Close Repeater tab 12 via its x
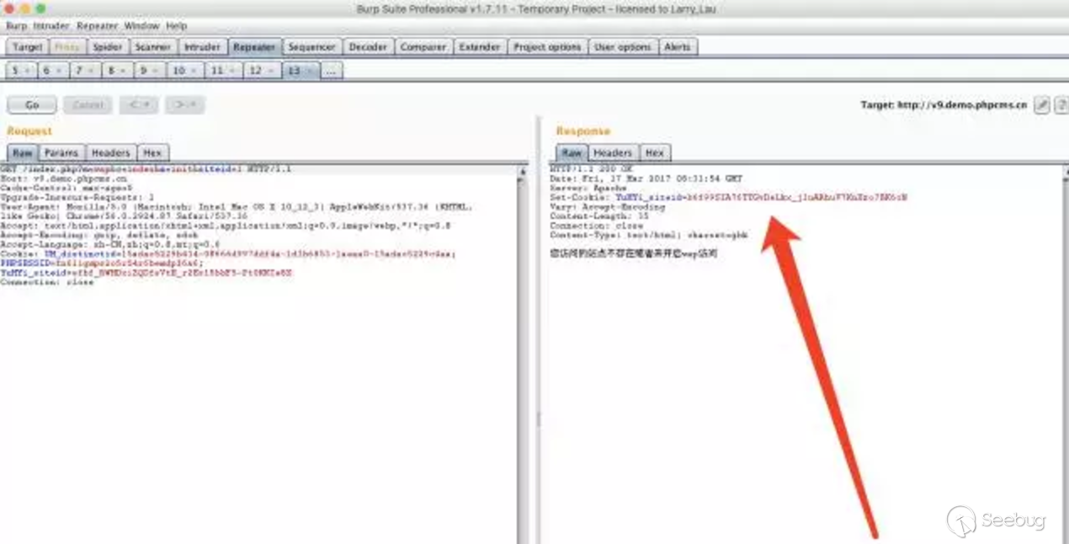Viewport: 1069px width, 544px height. tap(271, 72)
